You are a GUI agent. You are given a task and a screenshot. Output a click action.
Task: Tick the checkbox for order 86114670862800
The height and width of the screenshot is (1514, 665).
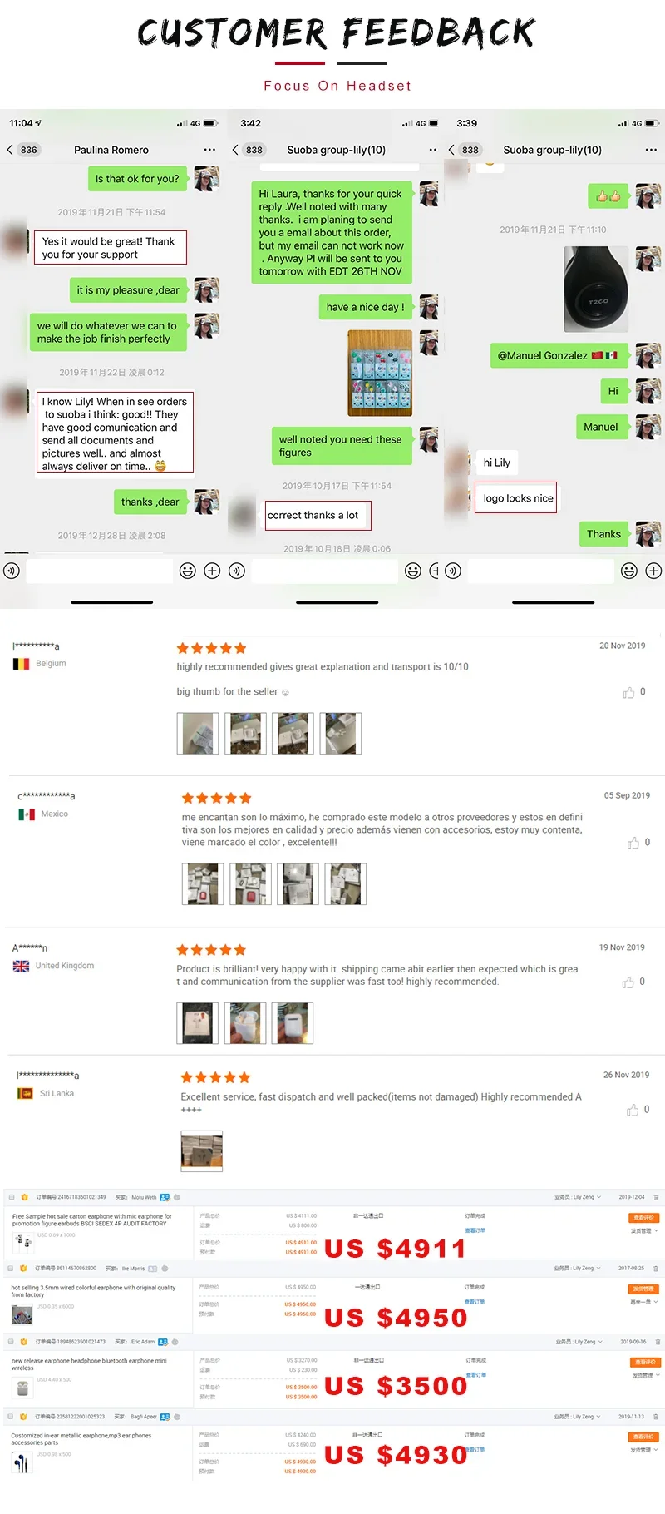[x=12, y=1269]
